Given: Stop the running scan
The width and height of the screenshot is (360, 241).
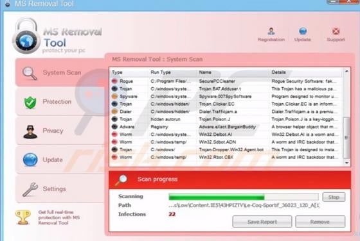Looking at the screenshot, I should pos(334,197).
